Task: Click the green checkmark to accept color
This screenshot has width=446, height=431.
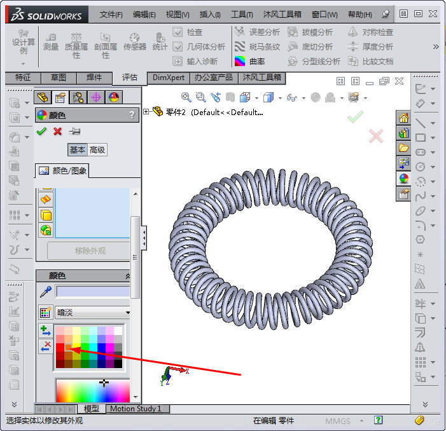Action: tap(42, 132)
